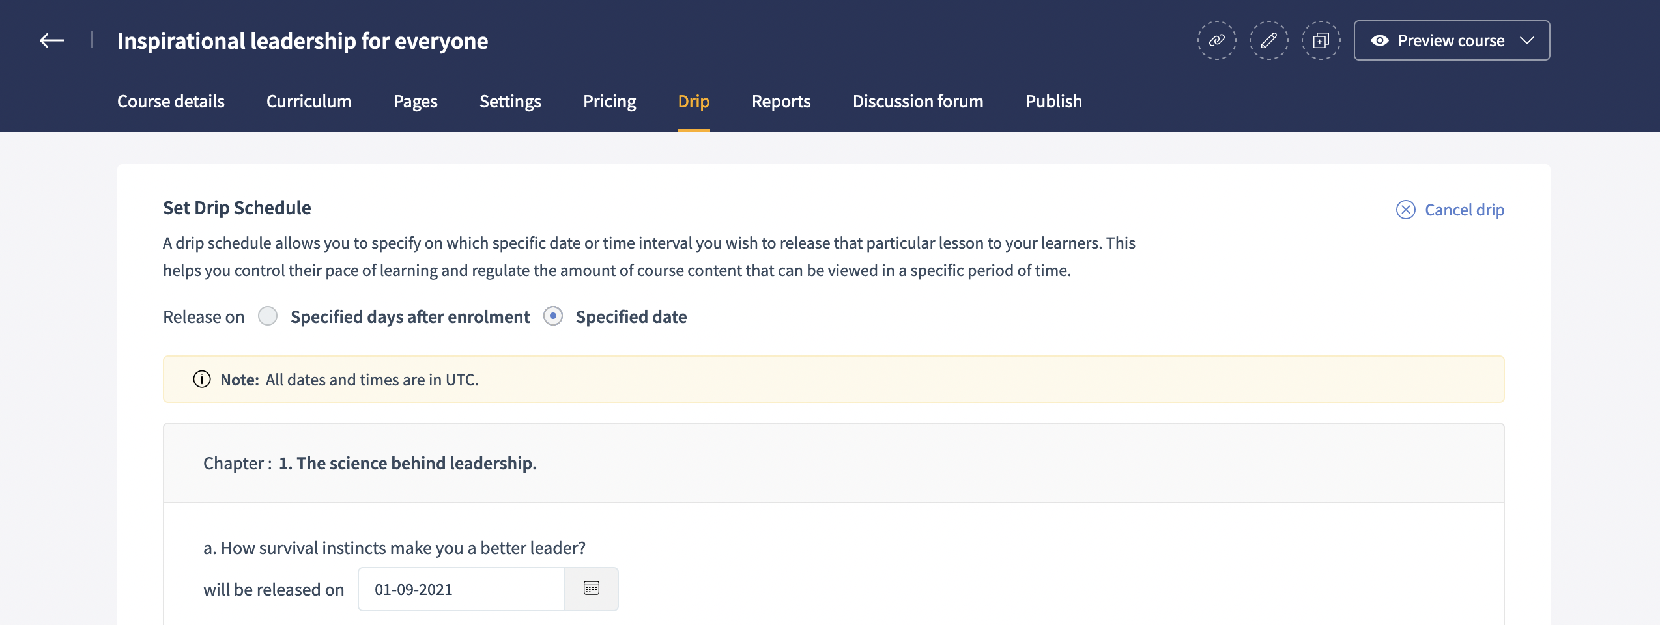Select the Specified date radio button

coord(553,316)
